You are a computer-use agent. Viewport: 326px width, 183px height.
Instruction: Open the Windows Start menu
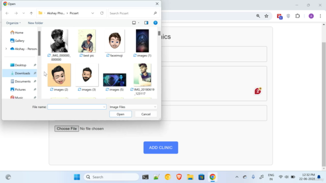click(77, 177)
